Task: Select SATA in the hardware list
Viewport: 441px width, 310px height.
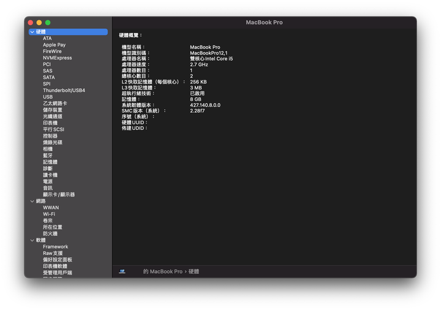Action: pos(49,77)
